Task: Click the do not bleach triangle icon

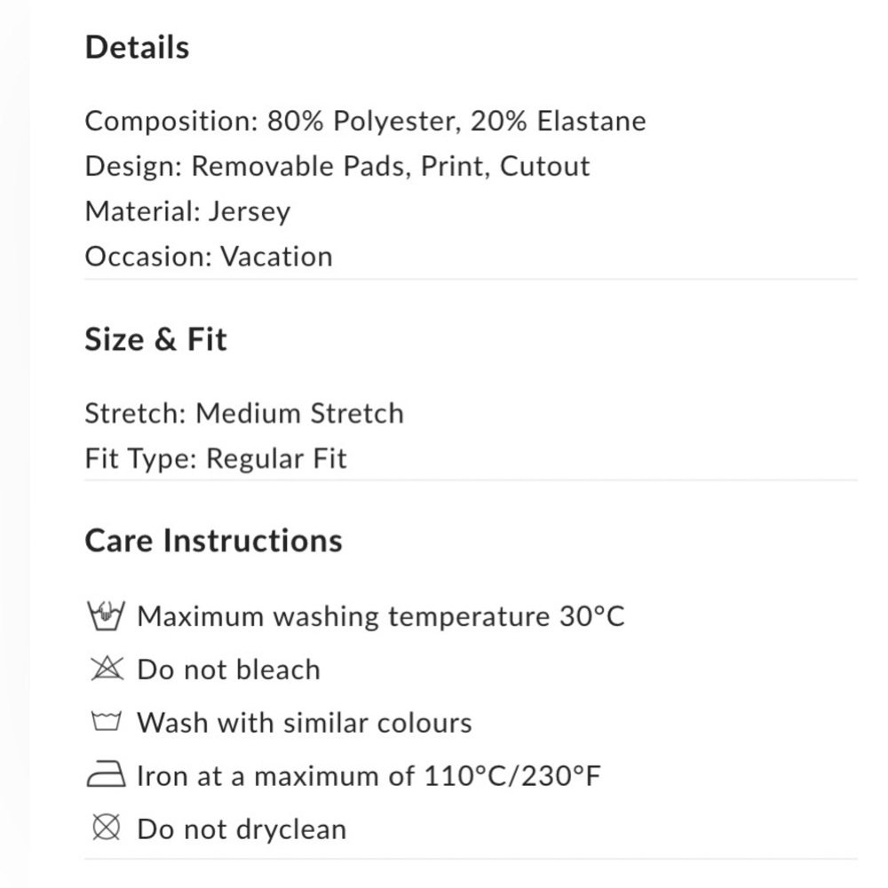Action: (x=107, y=669)
